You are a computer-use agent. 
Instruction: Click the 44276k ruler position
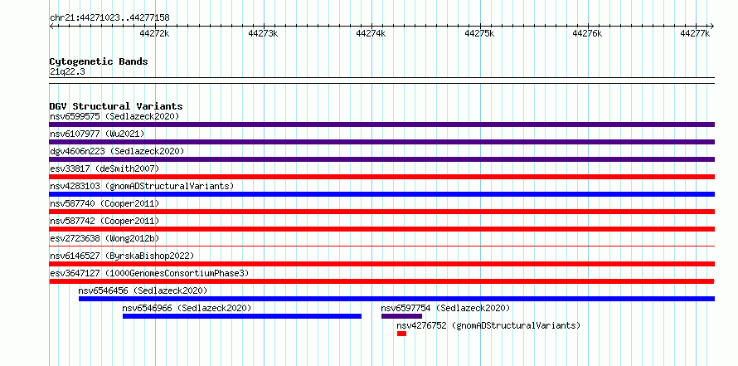(587, 33)
